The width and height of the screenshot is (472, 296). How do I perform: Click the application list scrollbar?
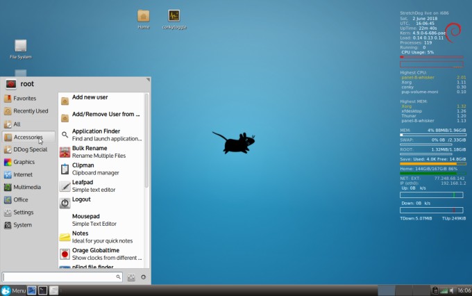pos(146,140)
